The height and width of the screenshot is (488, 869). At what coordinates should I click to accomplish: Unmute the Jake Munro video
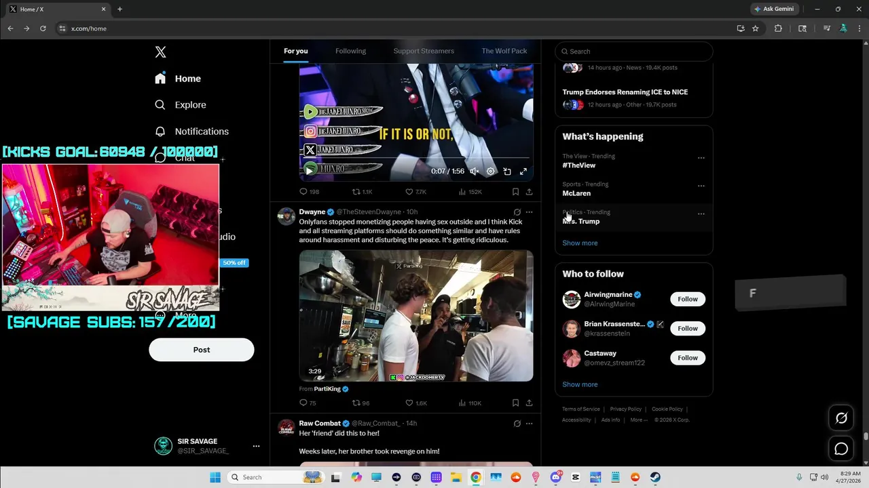click(x=474, y=171)
